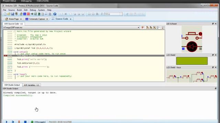
Task: Click the 3D Visualizer toolbar icon
Action: tap(32, 14)
